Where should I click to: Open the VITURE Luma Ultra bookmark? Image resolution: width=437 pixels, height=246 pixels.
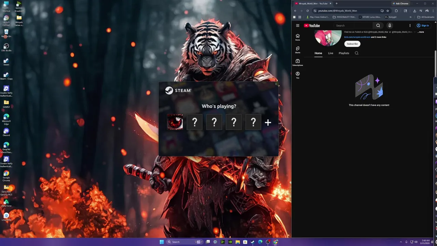370,17
